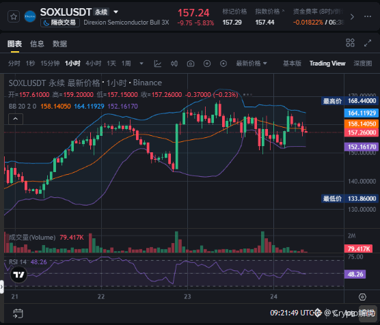The image size is (380, 325).
Task: Open the multi-chart grid layout icon
Action: tap(350, 43)
